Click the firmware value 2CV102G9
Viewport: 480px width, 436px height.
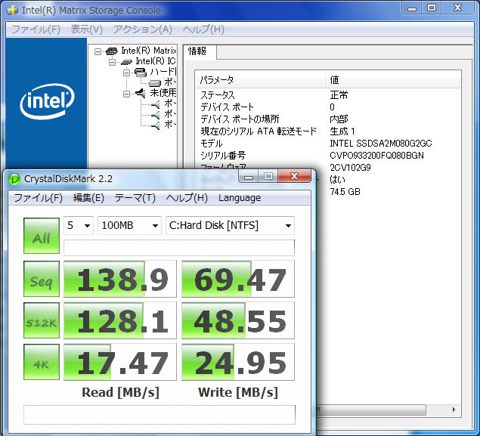pos(350,167)
